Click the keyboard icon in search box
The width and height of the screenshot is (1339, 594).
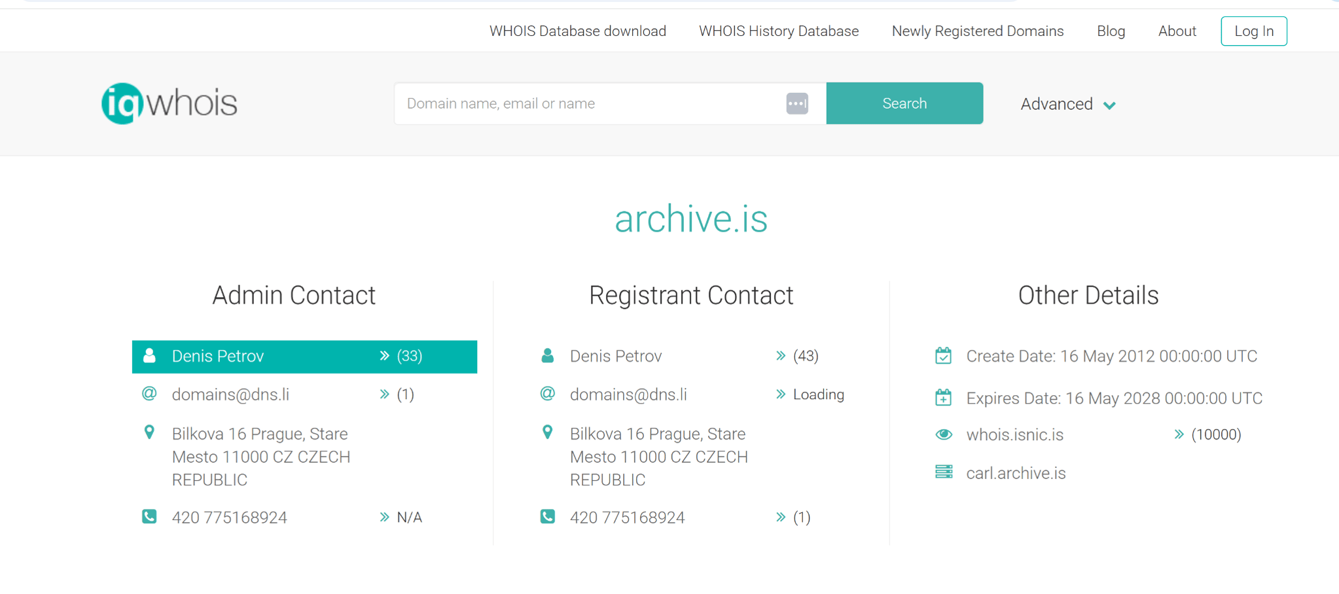[796, 103]
